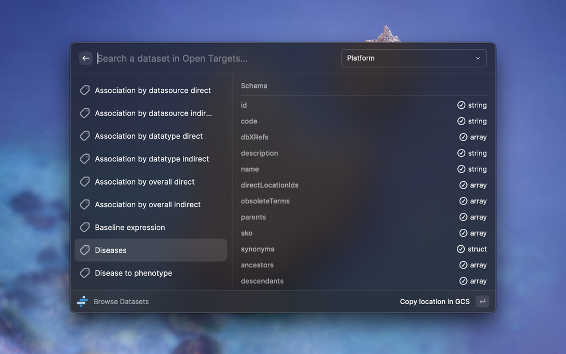
Task: Click the tag icon beside Baseline expression
Action: tap(85, 227)
